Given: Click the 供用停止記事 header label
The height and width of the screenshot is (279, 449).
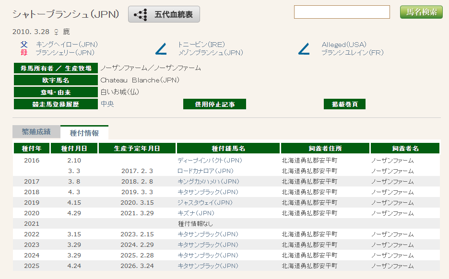Looking at the screenshot, I should pos(214,104).
